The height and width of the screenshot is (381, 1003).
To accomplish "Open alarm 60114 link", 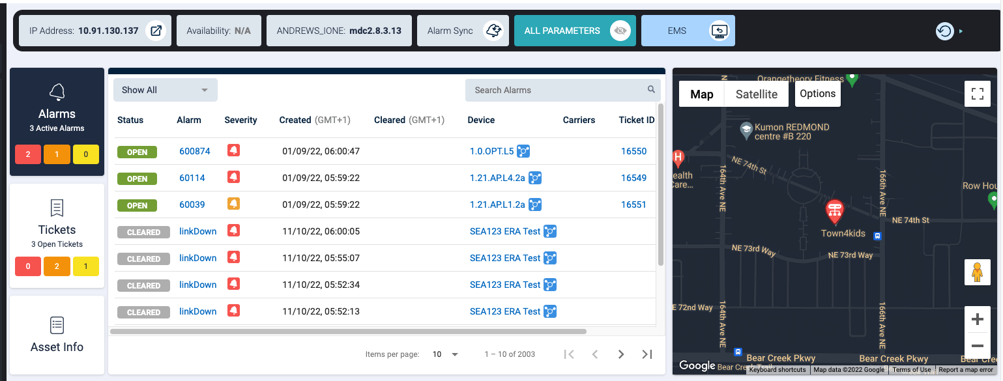I will 192,178.
